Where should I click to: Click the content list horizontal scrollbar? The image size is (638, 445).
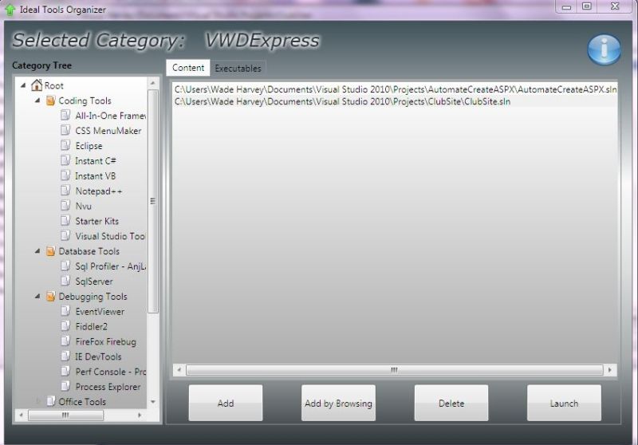click(x=394, y=370)
